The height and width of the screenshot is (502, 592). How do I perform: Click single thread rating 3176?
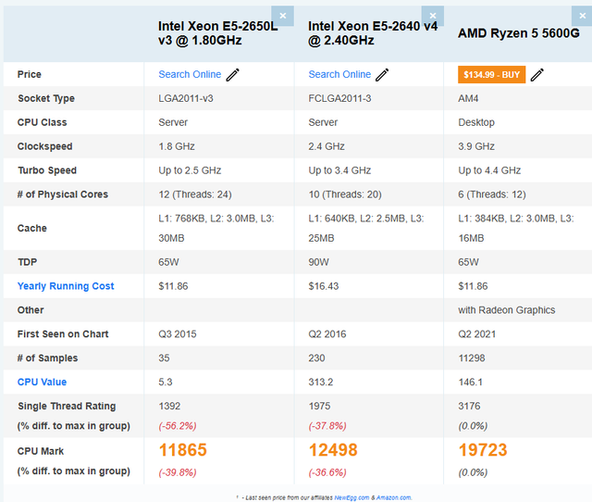click(x=469, y=406)
